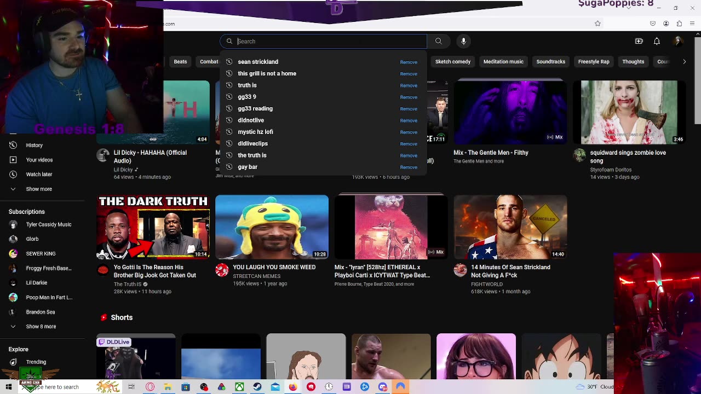The width and height of the screenshot is (701, 394).
Task: Remove the "didnotlive" search history entry
Action: (409, 120)
